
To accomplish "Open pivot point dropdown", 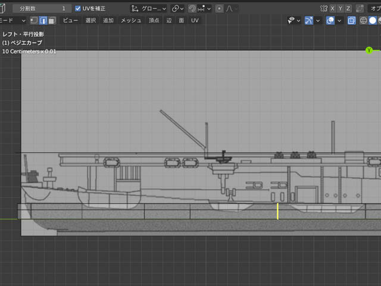I will [177, 9].
